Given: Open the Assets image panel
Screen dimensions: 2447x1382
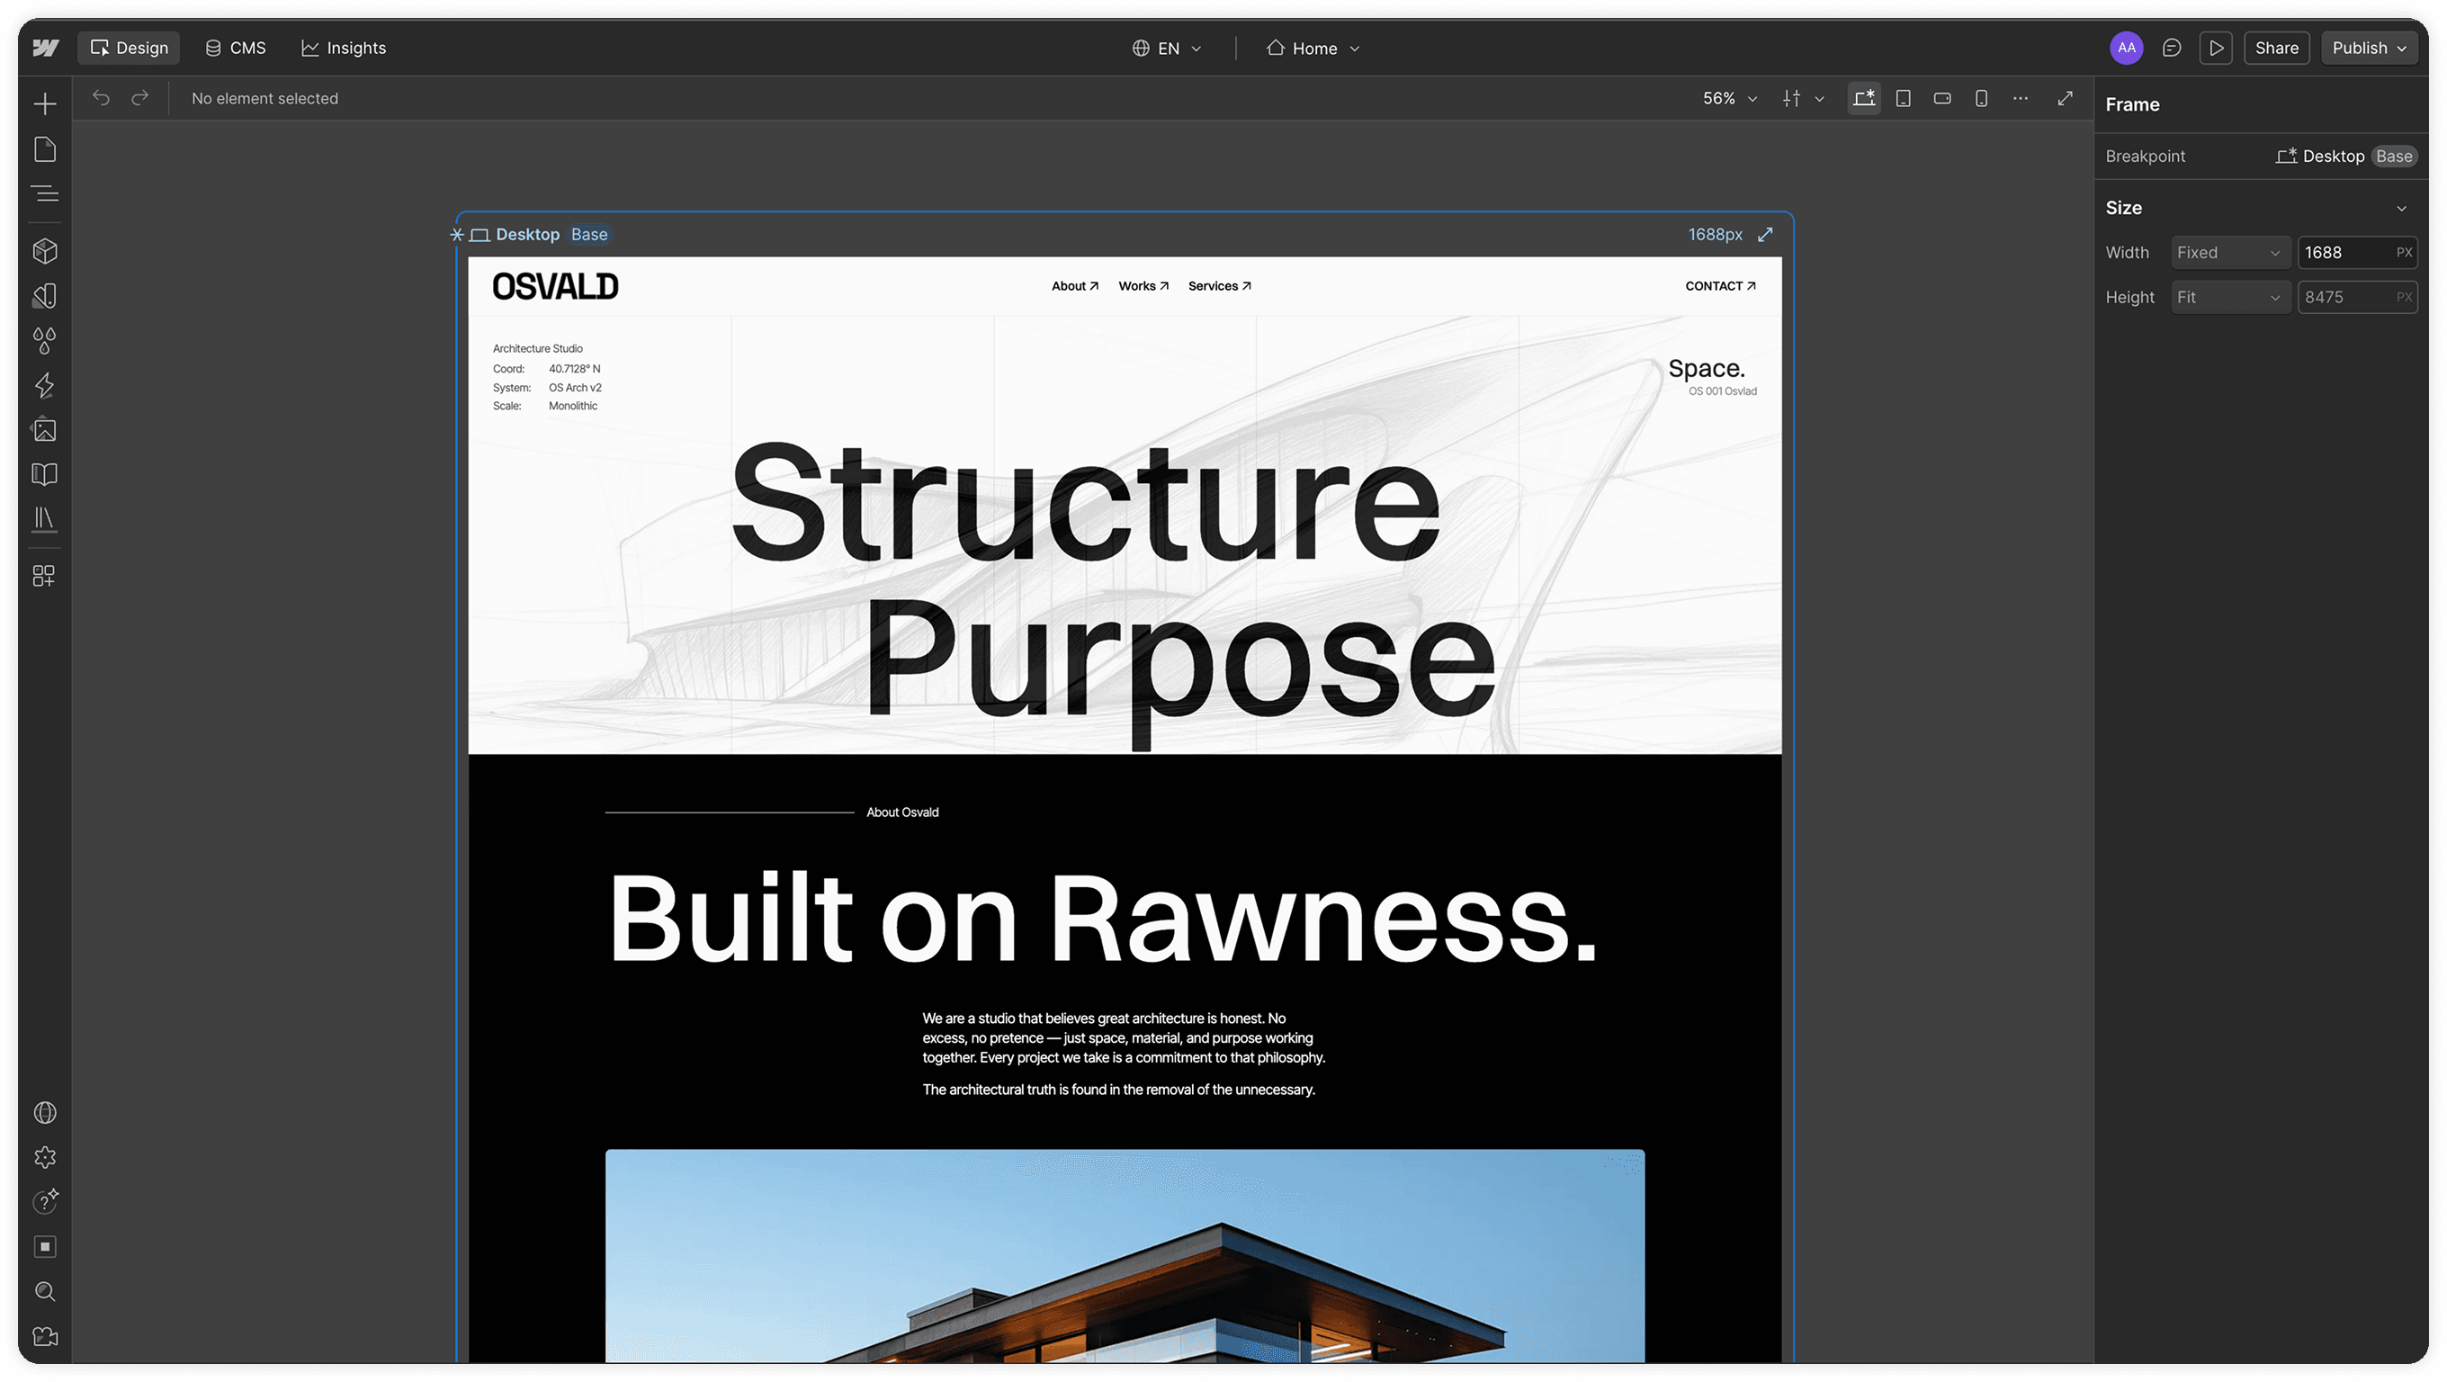Looking at the screenshot, I should tap(45, 429).
